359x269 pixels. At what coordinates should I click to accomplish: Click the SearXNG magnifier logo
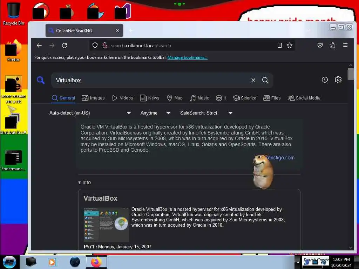click(41, 80)
